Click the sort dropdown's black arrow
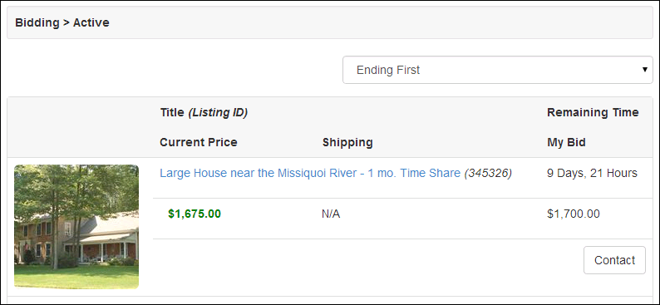This screenshot has height=305, width=660. [x=645, y=70]
